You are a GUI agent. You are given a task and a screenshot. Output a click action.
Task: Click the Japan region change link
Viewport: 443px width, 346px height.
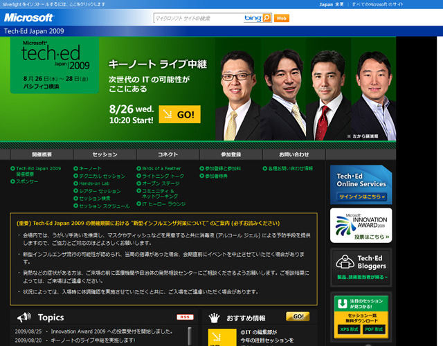(332, 5)
